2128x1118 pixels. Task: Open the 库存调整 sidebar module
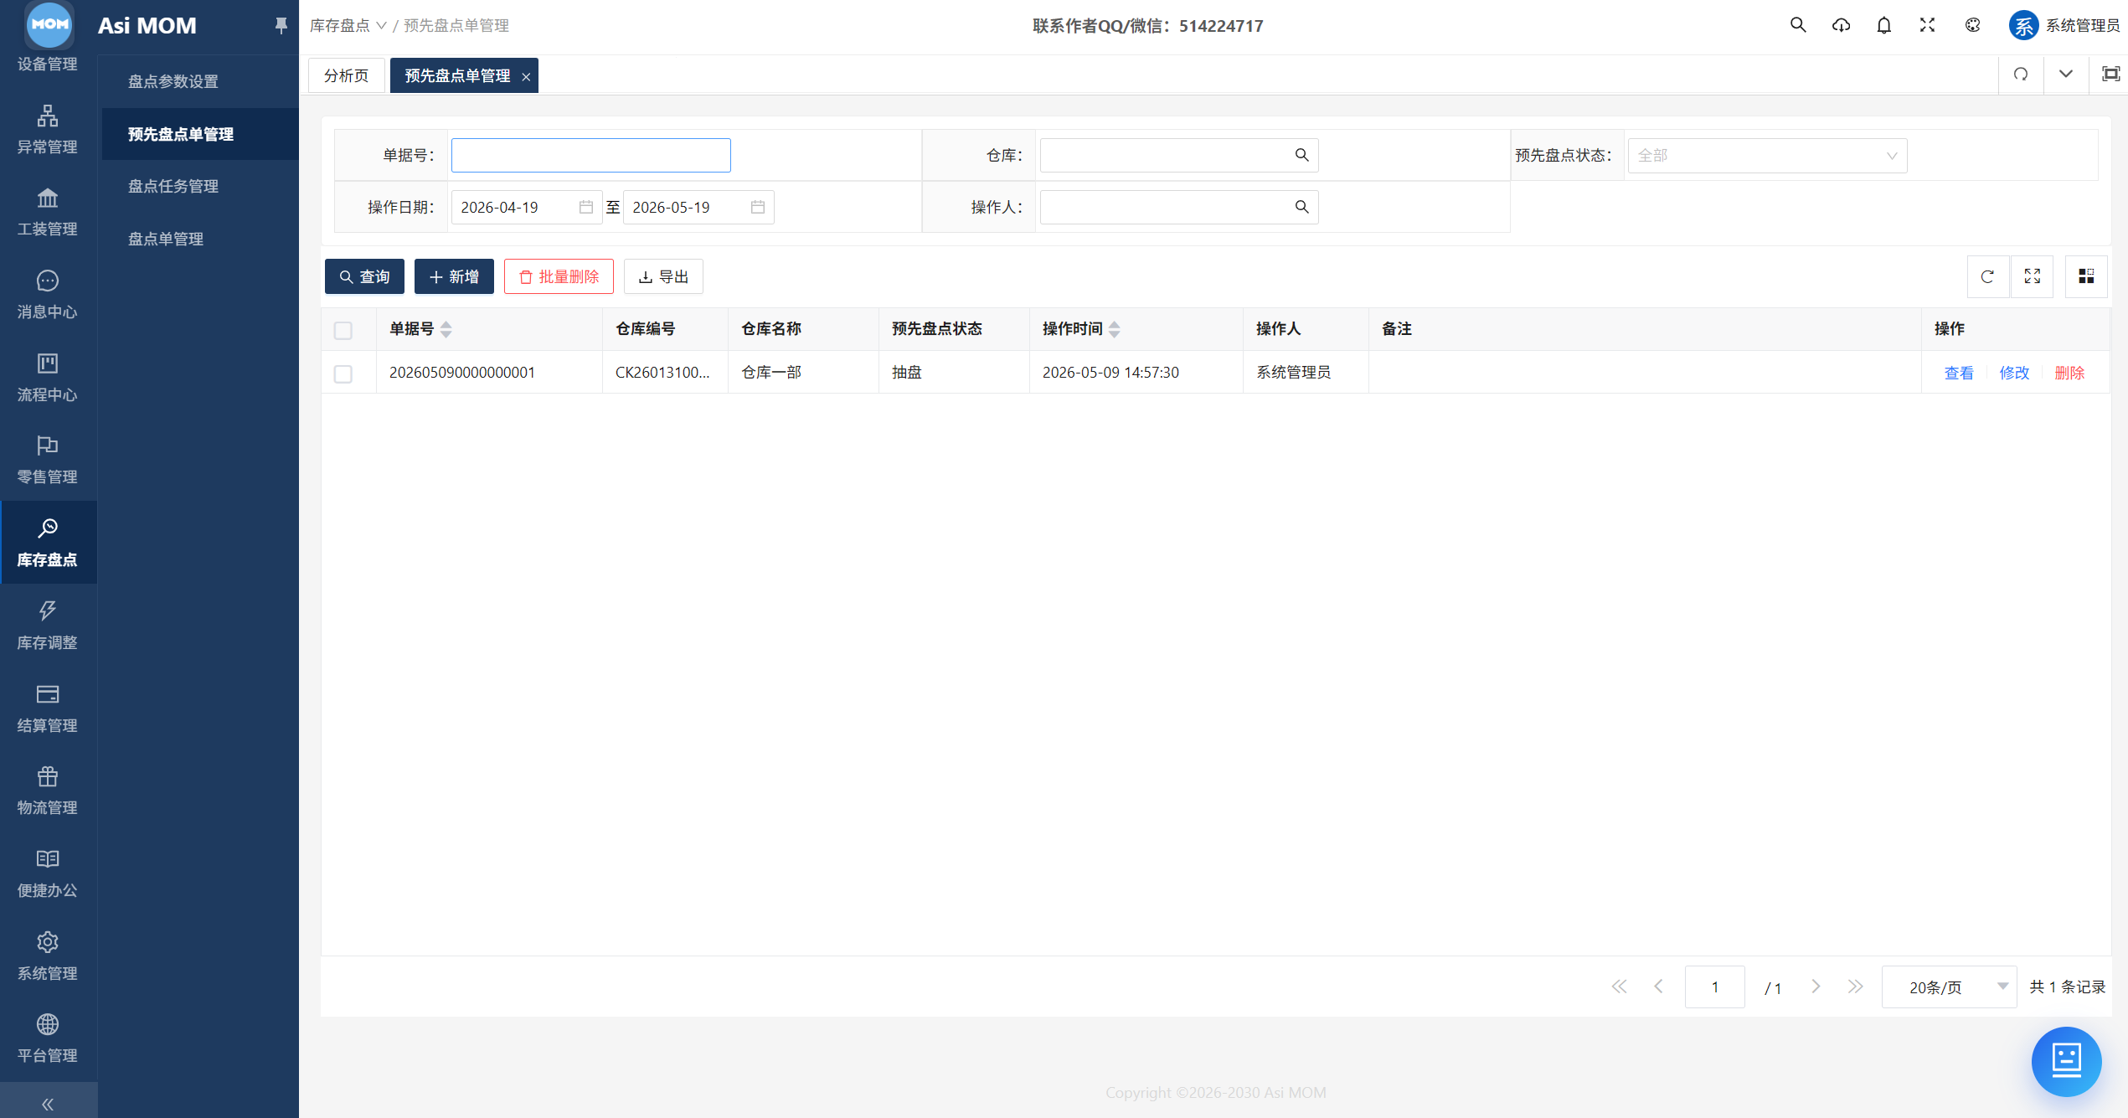[48, 626]
